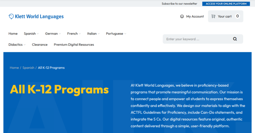Open the Spanish menu item
The width and height of the screenshot is (255, 133).
coord(30,33)
